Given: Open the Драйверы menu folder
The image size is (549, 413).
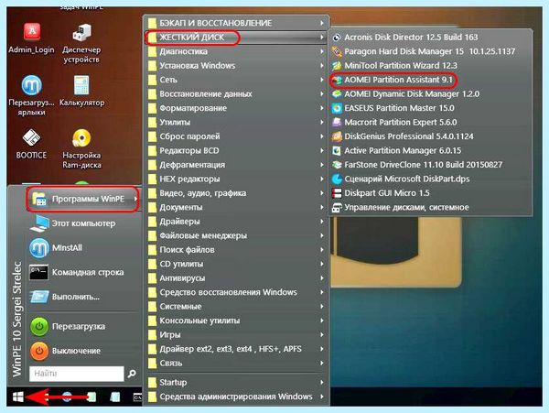Looking at the screenshot, I should tap(236, 222).
